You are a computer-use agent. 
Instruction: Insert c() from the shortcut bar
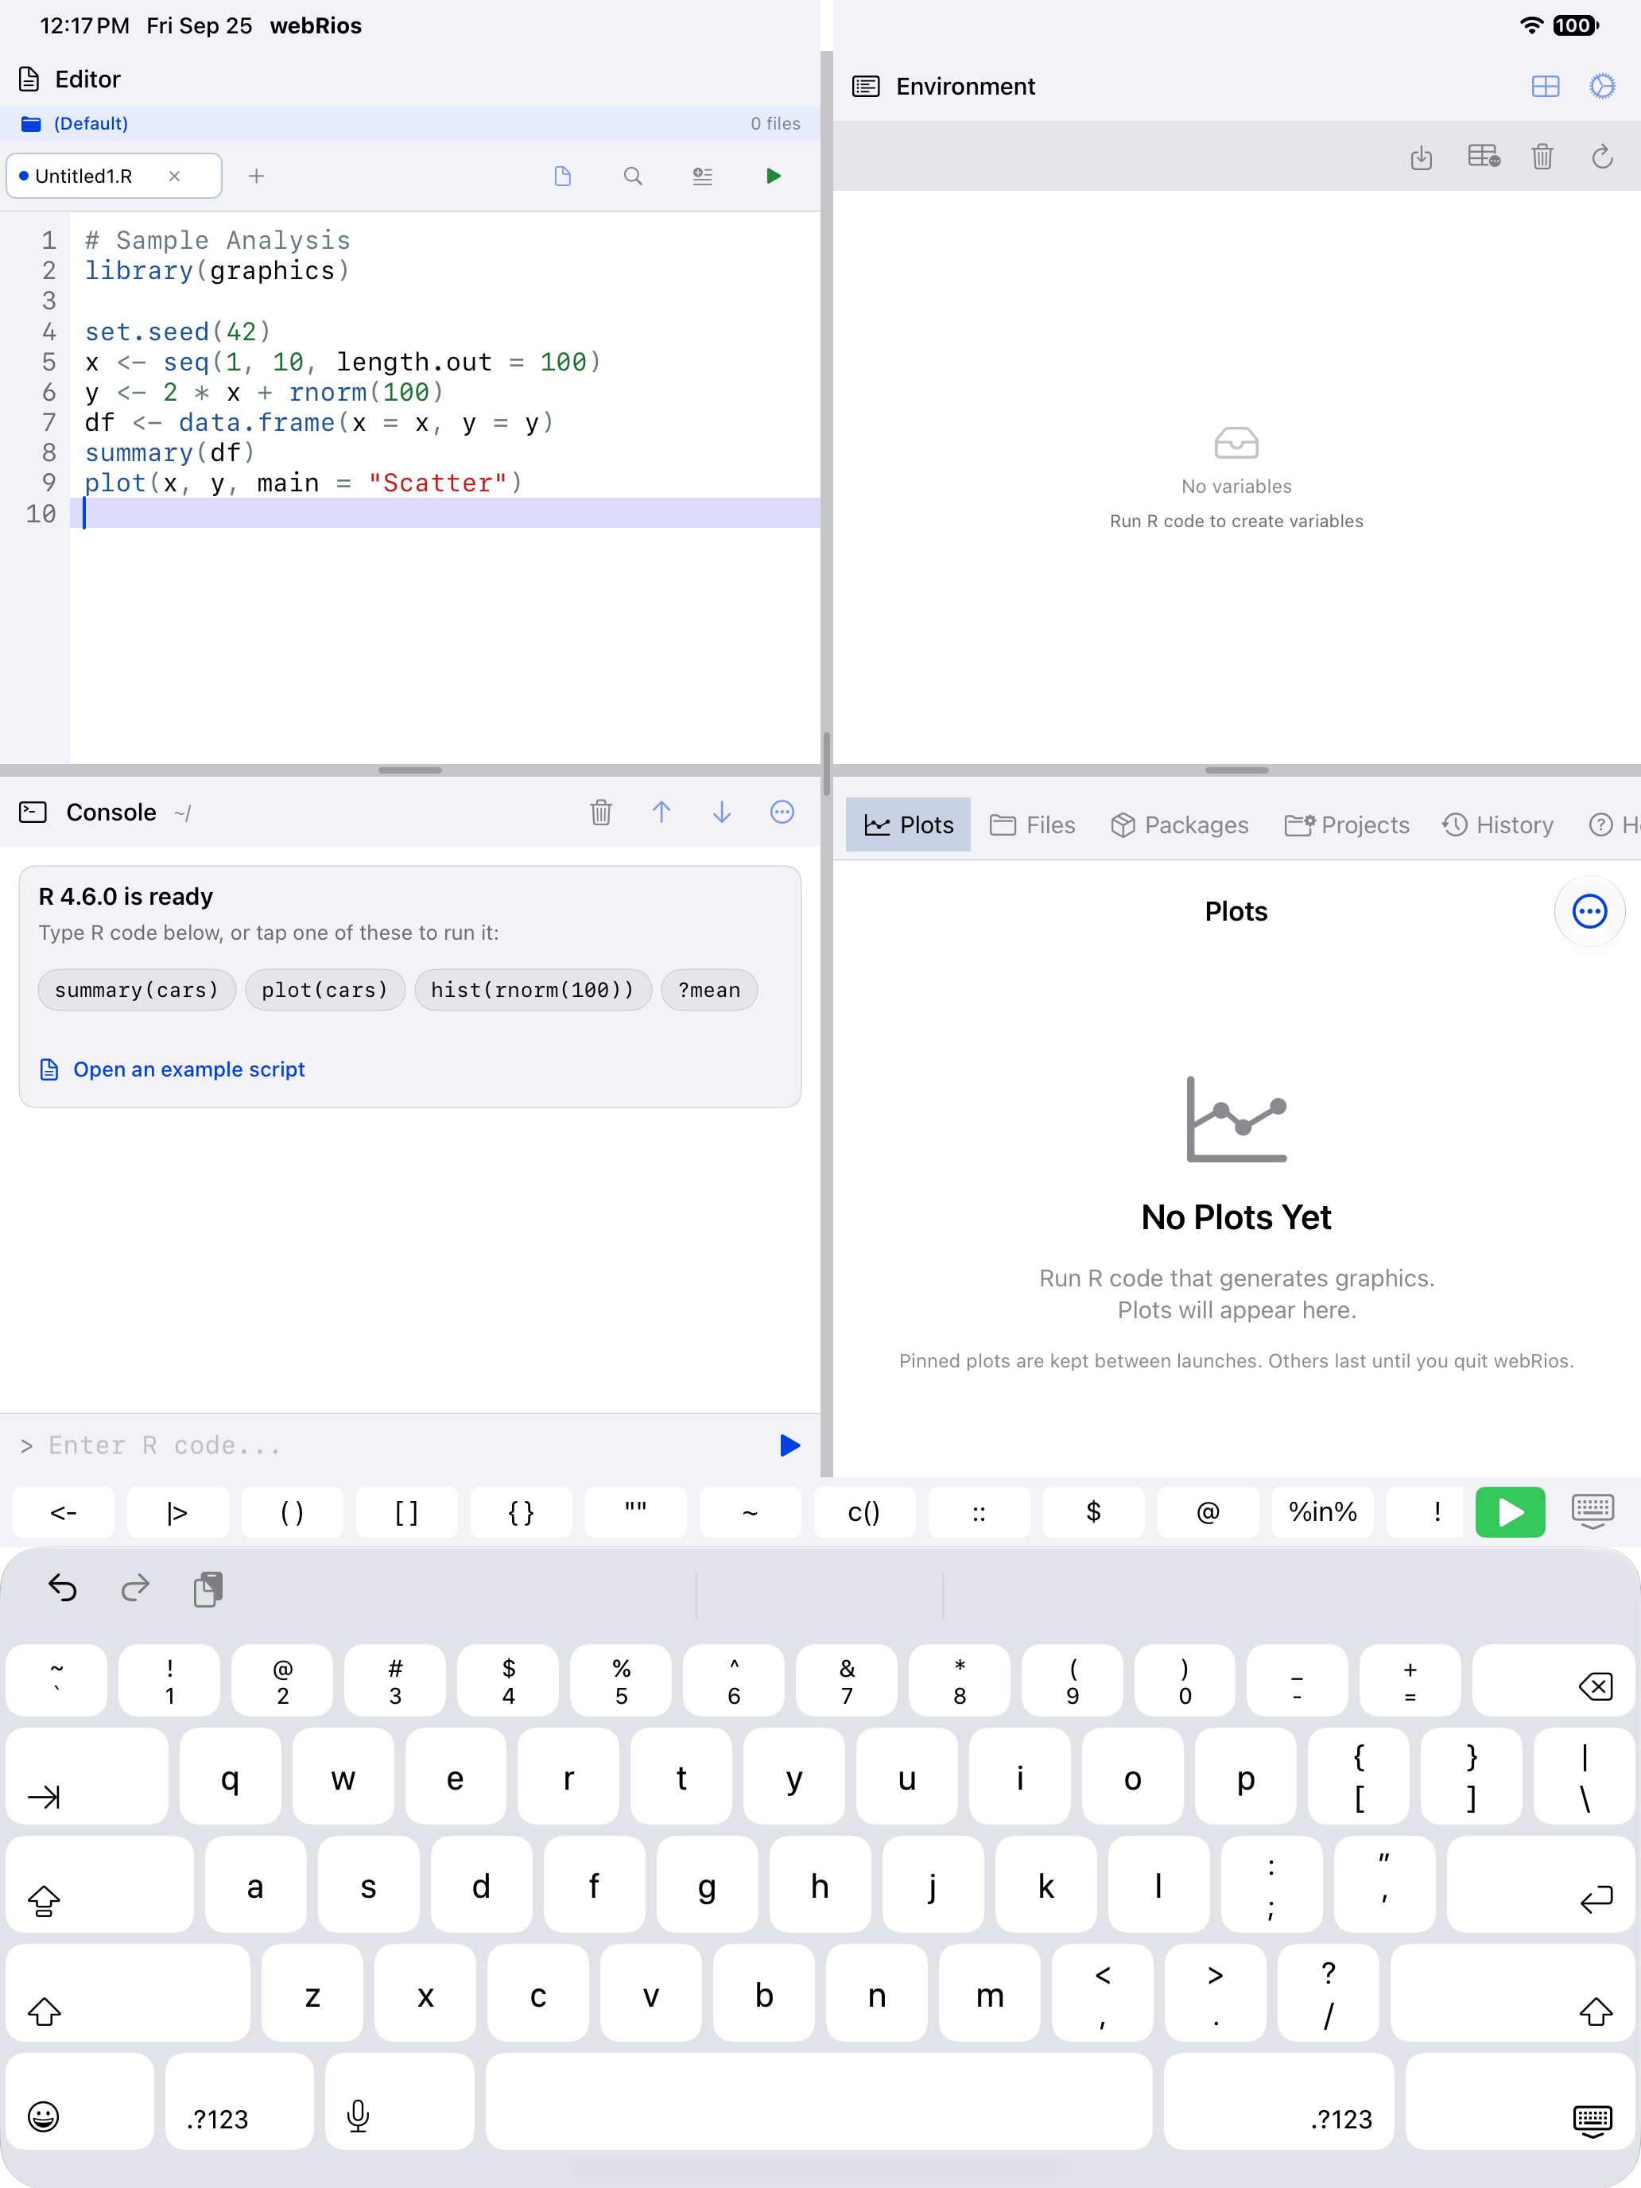pos(864,1511)
